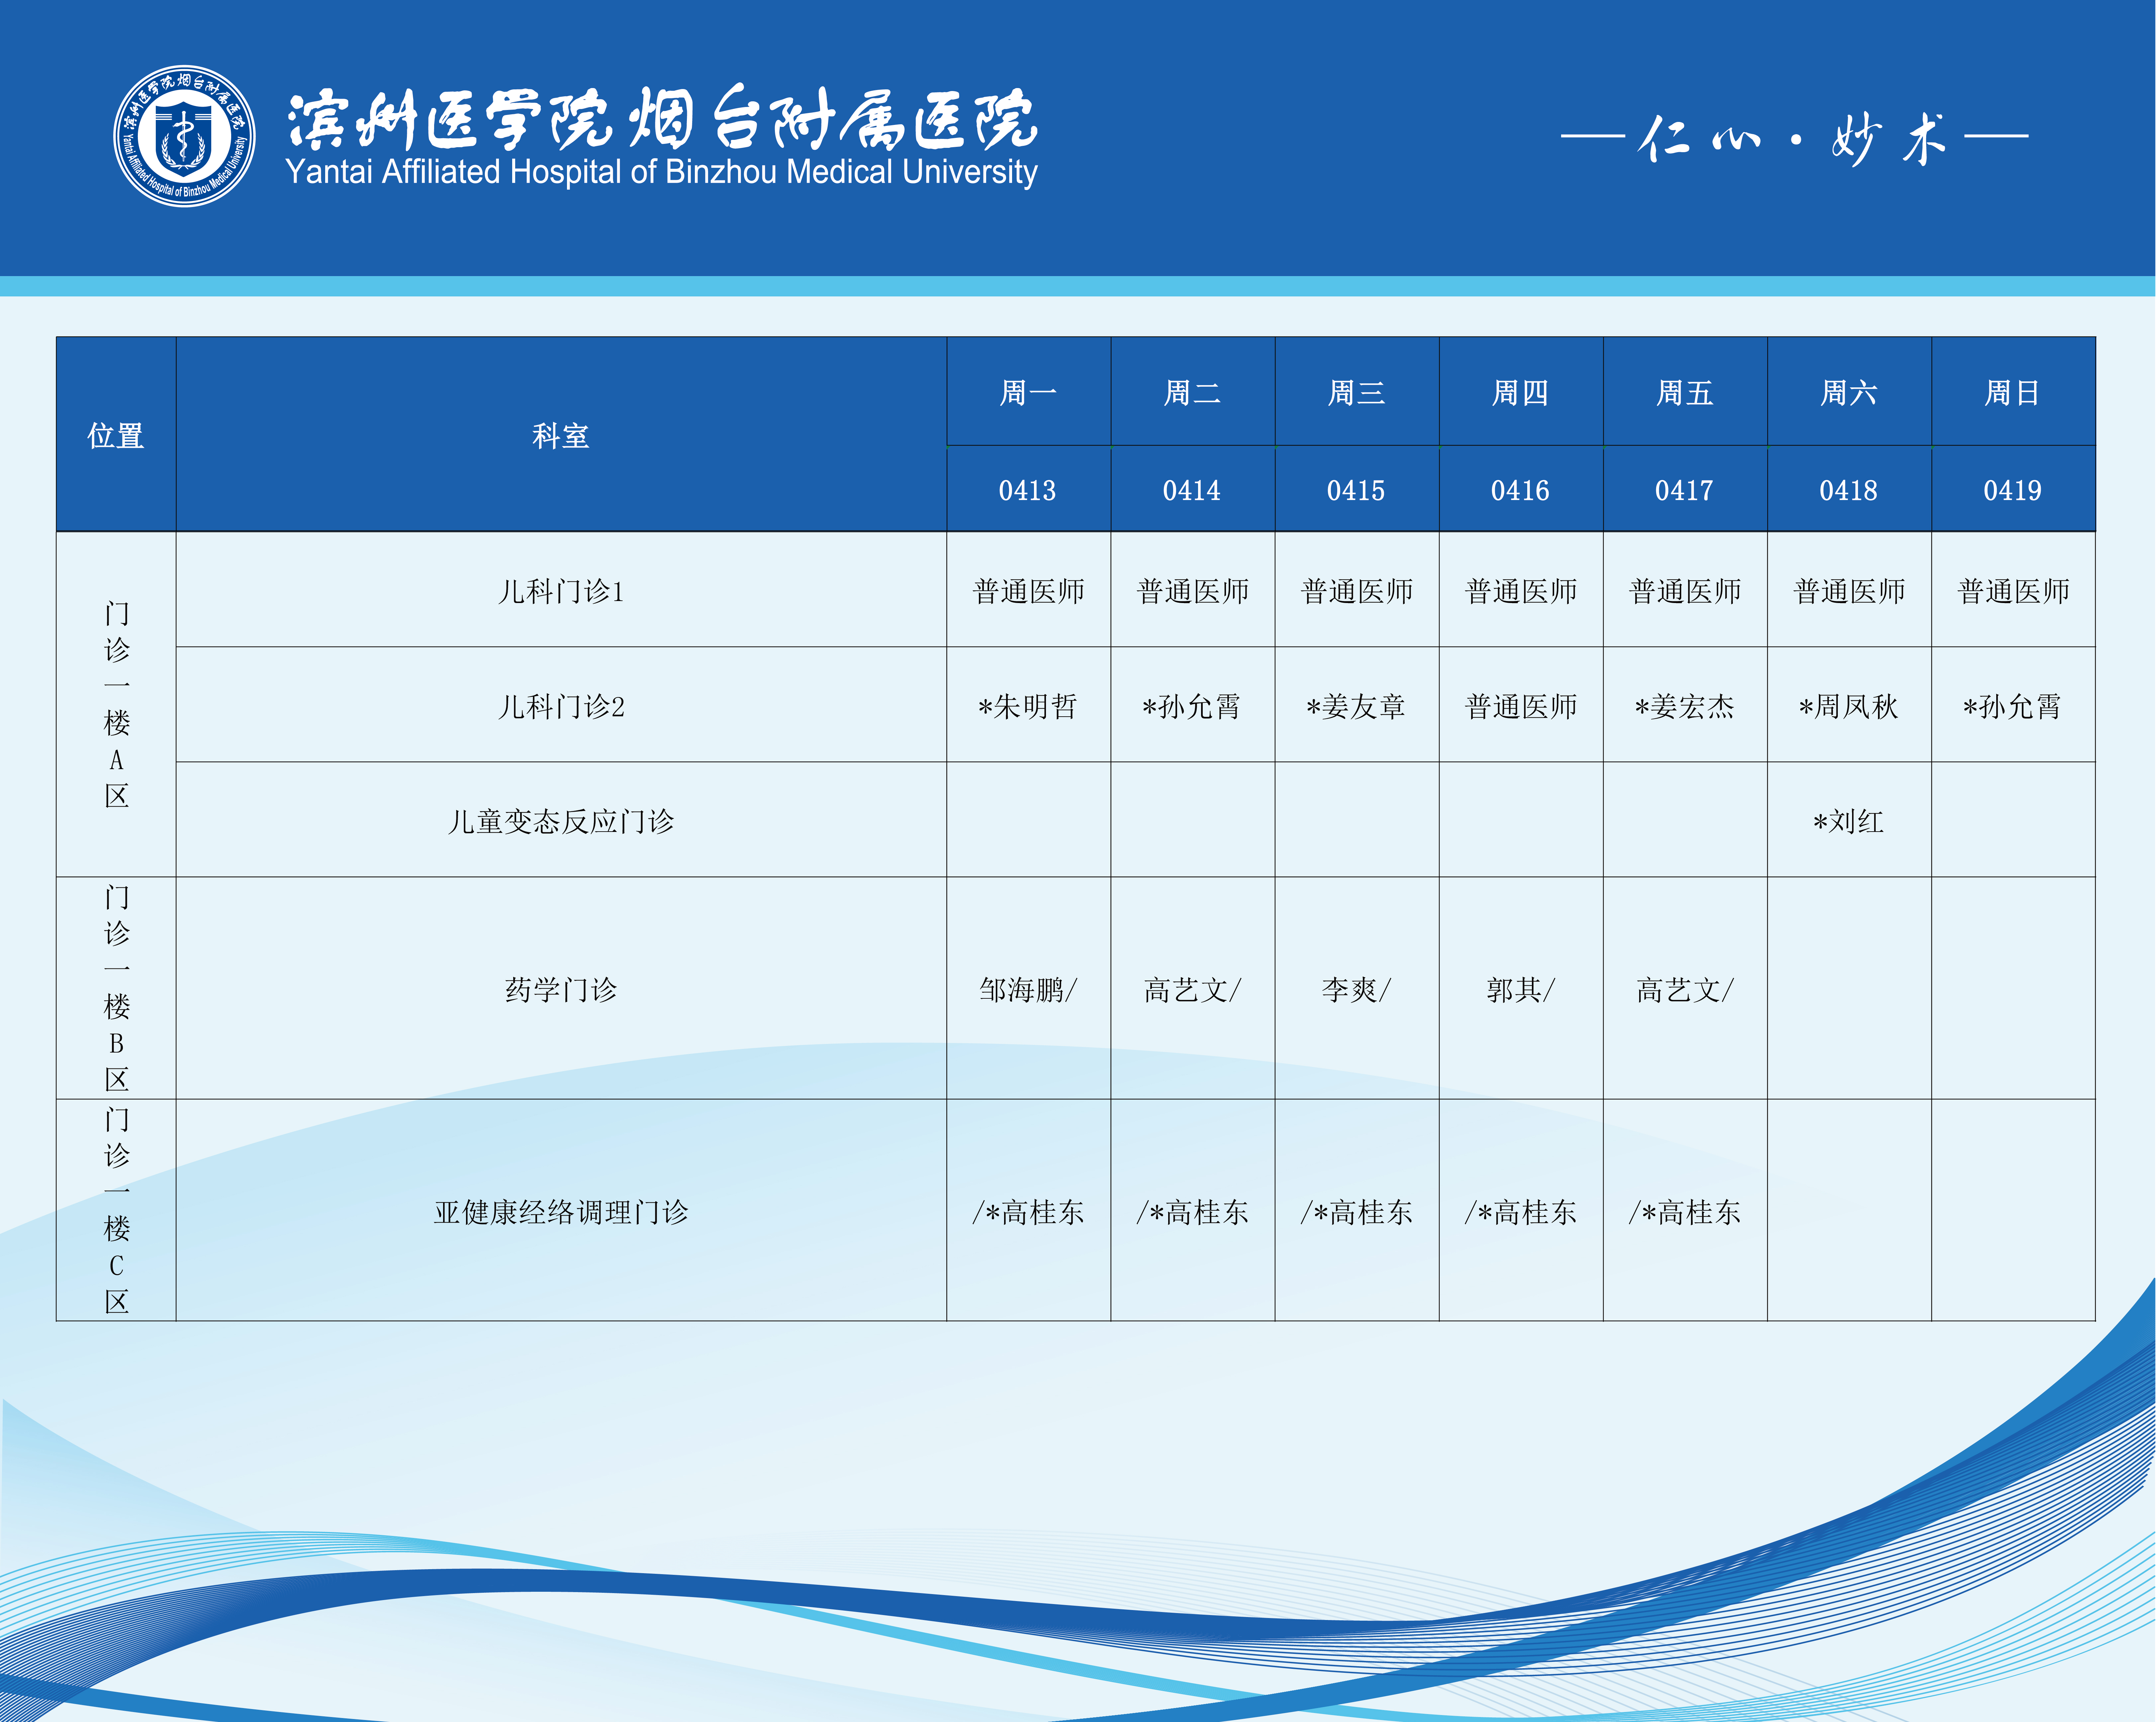The height and width of the screenshot is (1722, 2156).
Task: Click doctor *朱明哲 on Monday
Action: [1028, 706]
